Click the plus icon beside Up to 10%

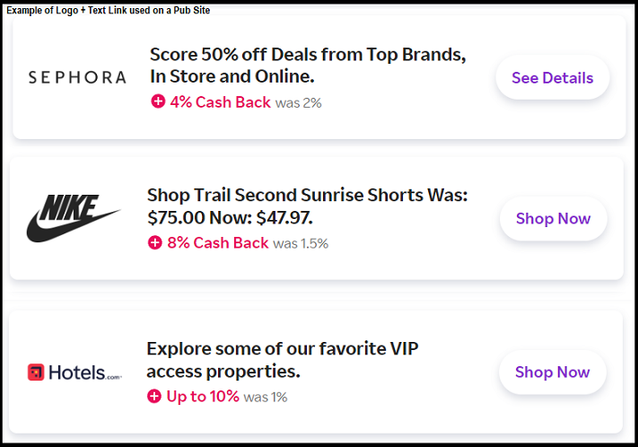tap(154, 396)
